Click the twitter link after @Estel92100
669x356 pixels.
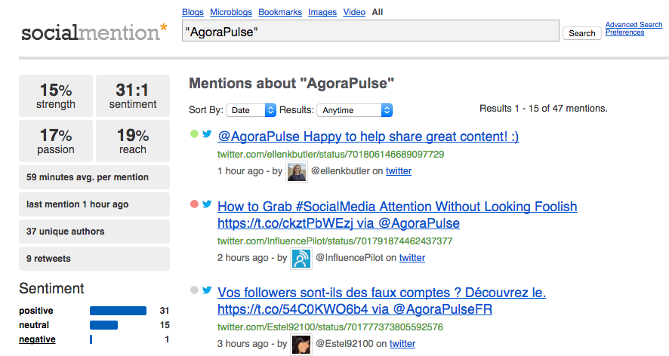(x=402, y=344)
